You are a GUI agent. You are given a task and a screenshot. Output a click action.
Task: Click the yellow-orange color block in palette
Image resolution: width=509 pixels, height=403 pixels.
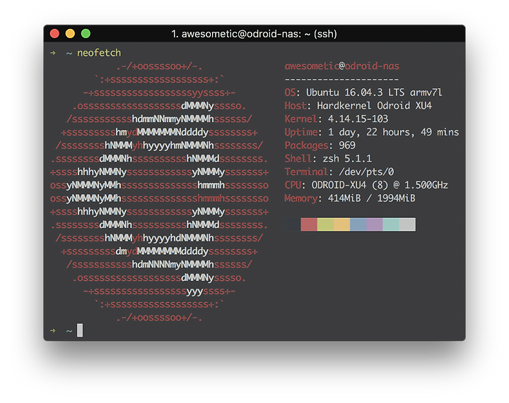(342, 224)
